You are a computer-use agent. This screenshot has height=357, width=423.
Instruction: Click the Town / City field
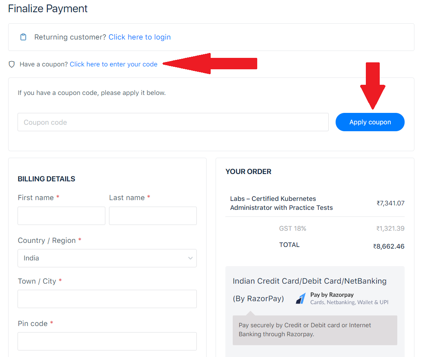pos(107,299)
